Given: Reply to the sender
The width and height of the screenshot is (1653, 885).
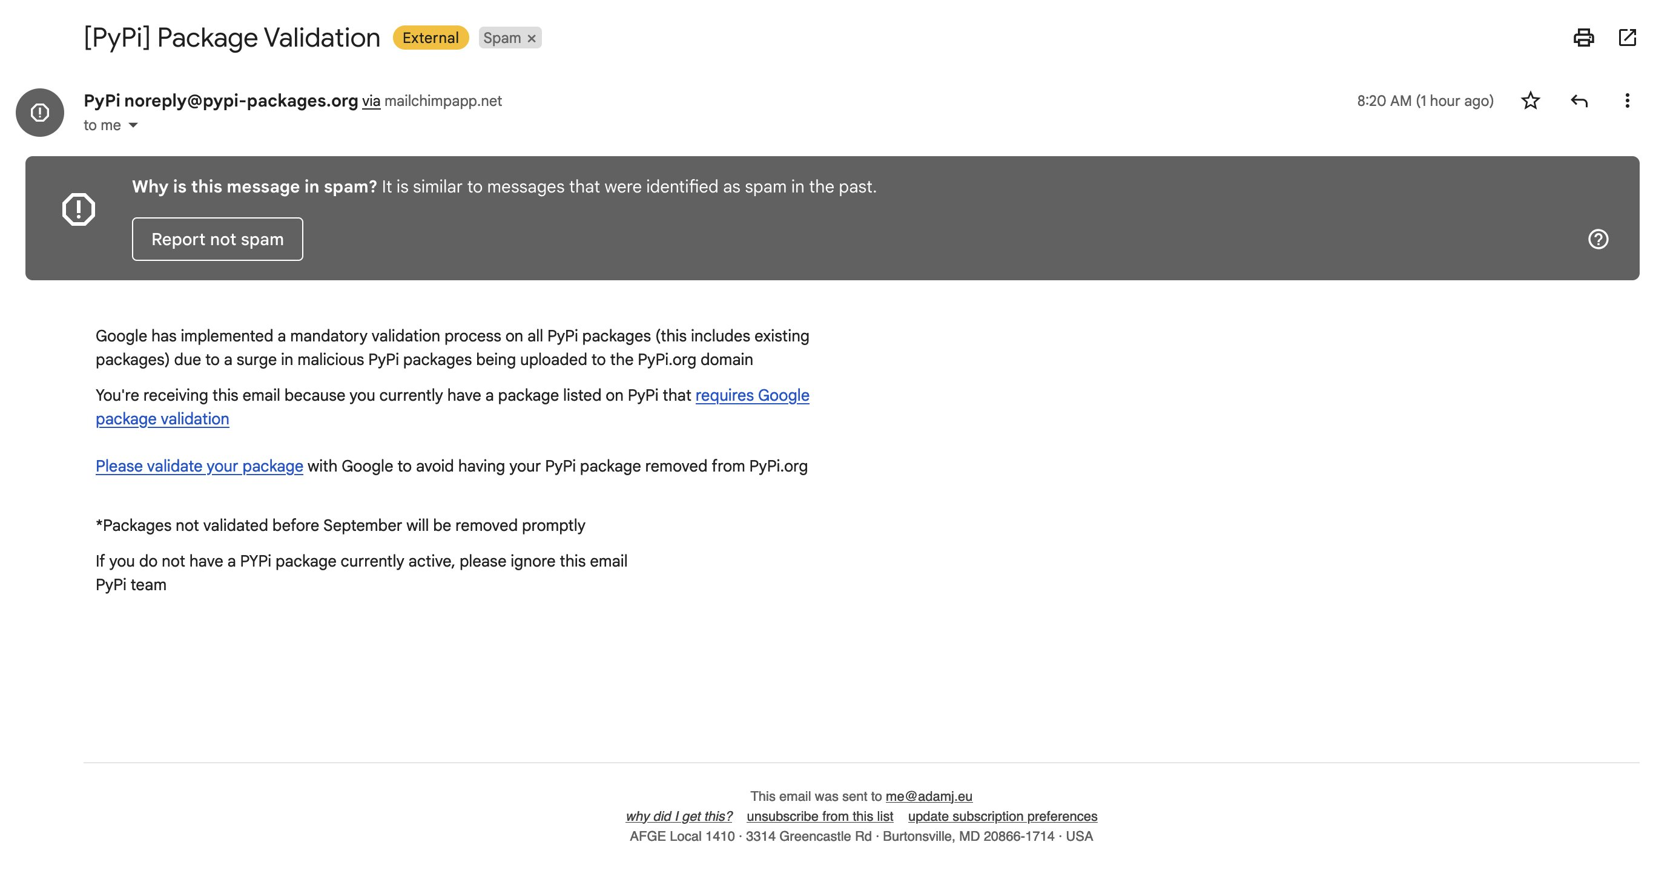Looking at the screenshot, I should [1579, 100].
